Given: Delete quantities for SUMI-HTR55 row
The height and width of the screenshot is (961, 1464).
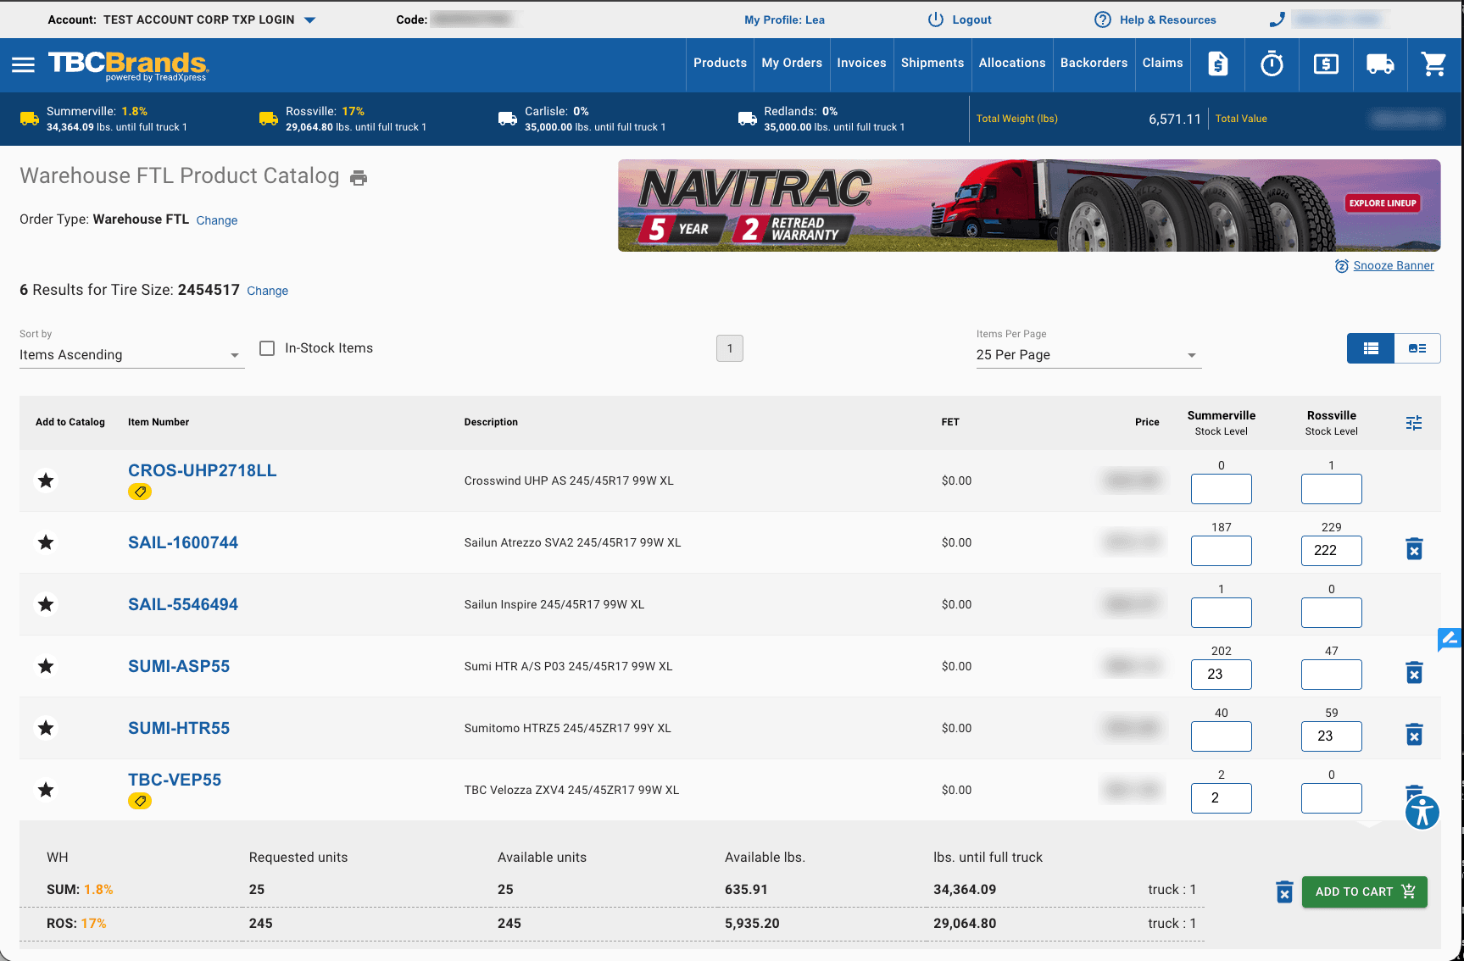Looking at the screenshot, I should coord(1414,735).
